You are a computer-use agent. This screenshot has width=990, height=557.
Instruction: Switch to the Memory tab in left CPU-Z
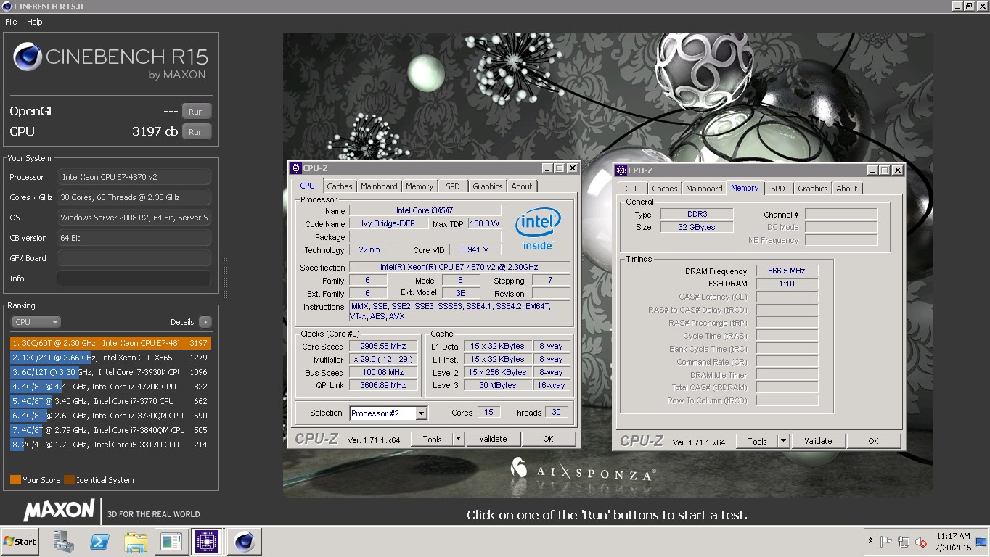(420, 186)
